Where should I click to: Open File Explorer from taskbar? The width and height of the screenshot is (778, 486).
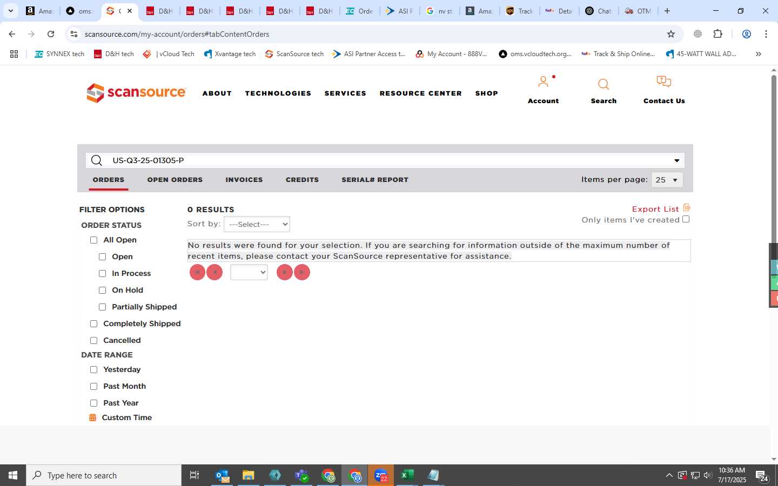tap(248, 475)
